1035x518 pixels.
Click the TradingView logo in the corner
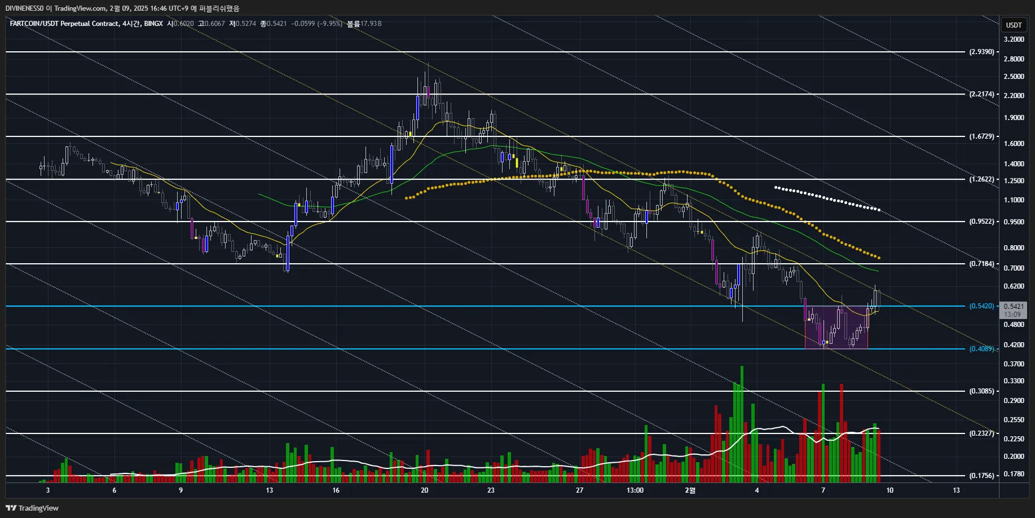point(32,508)
